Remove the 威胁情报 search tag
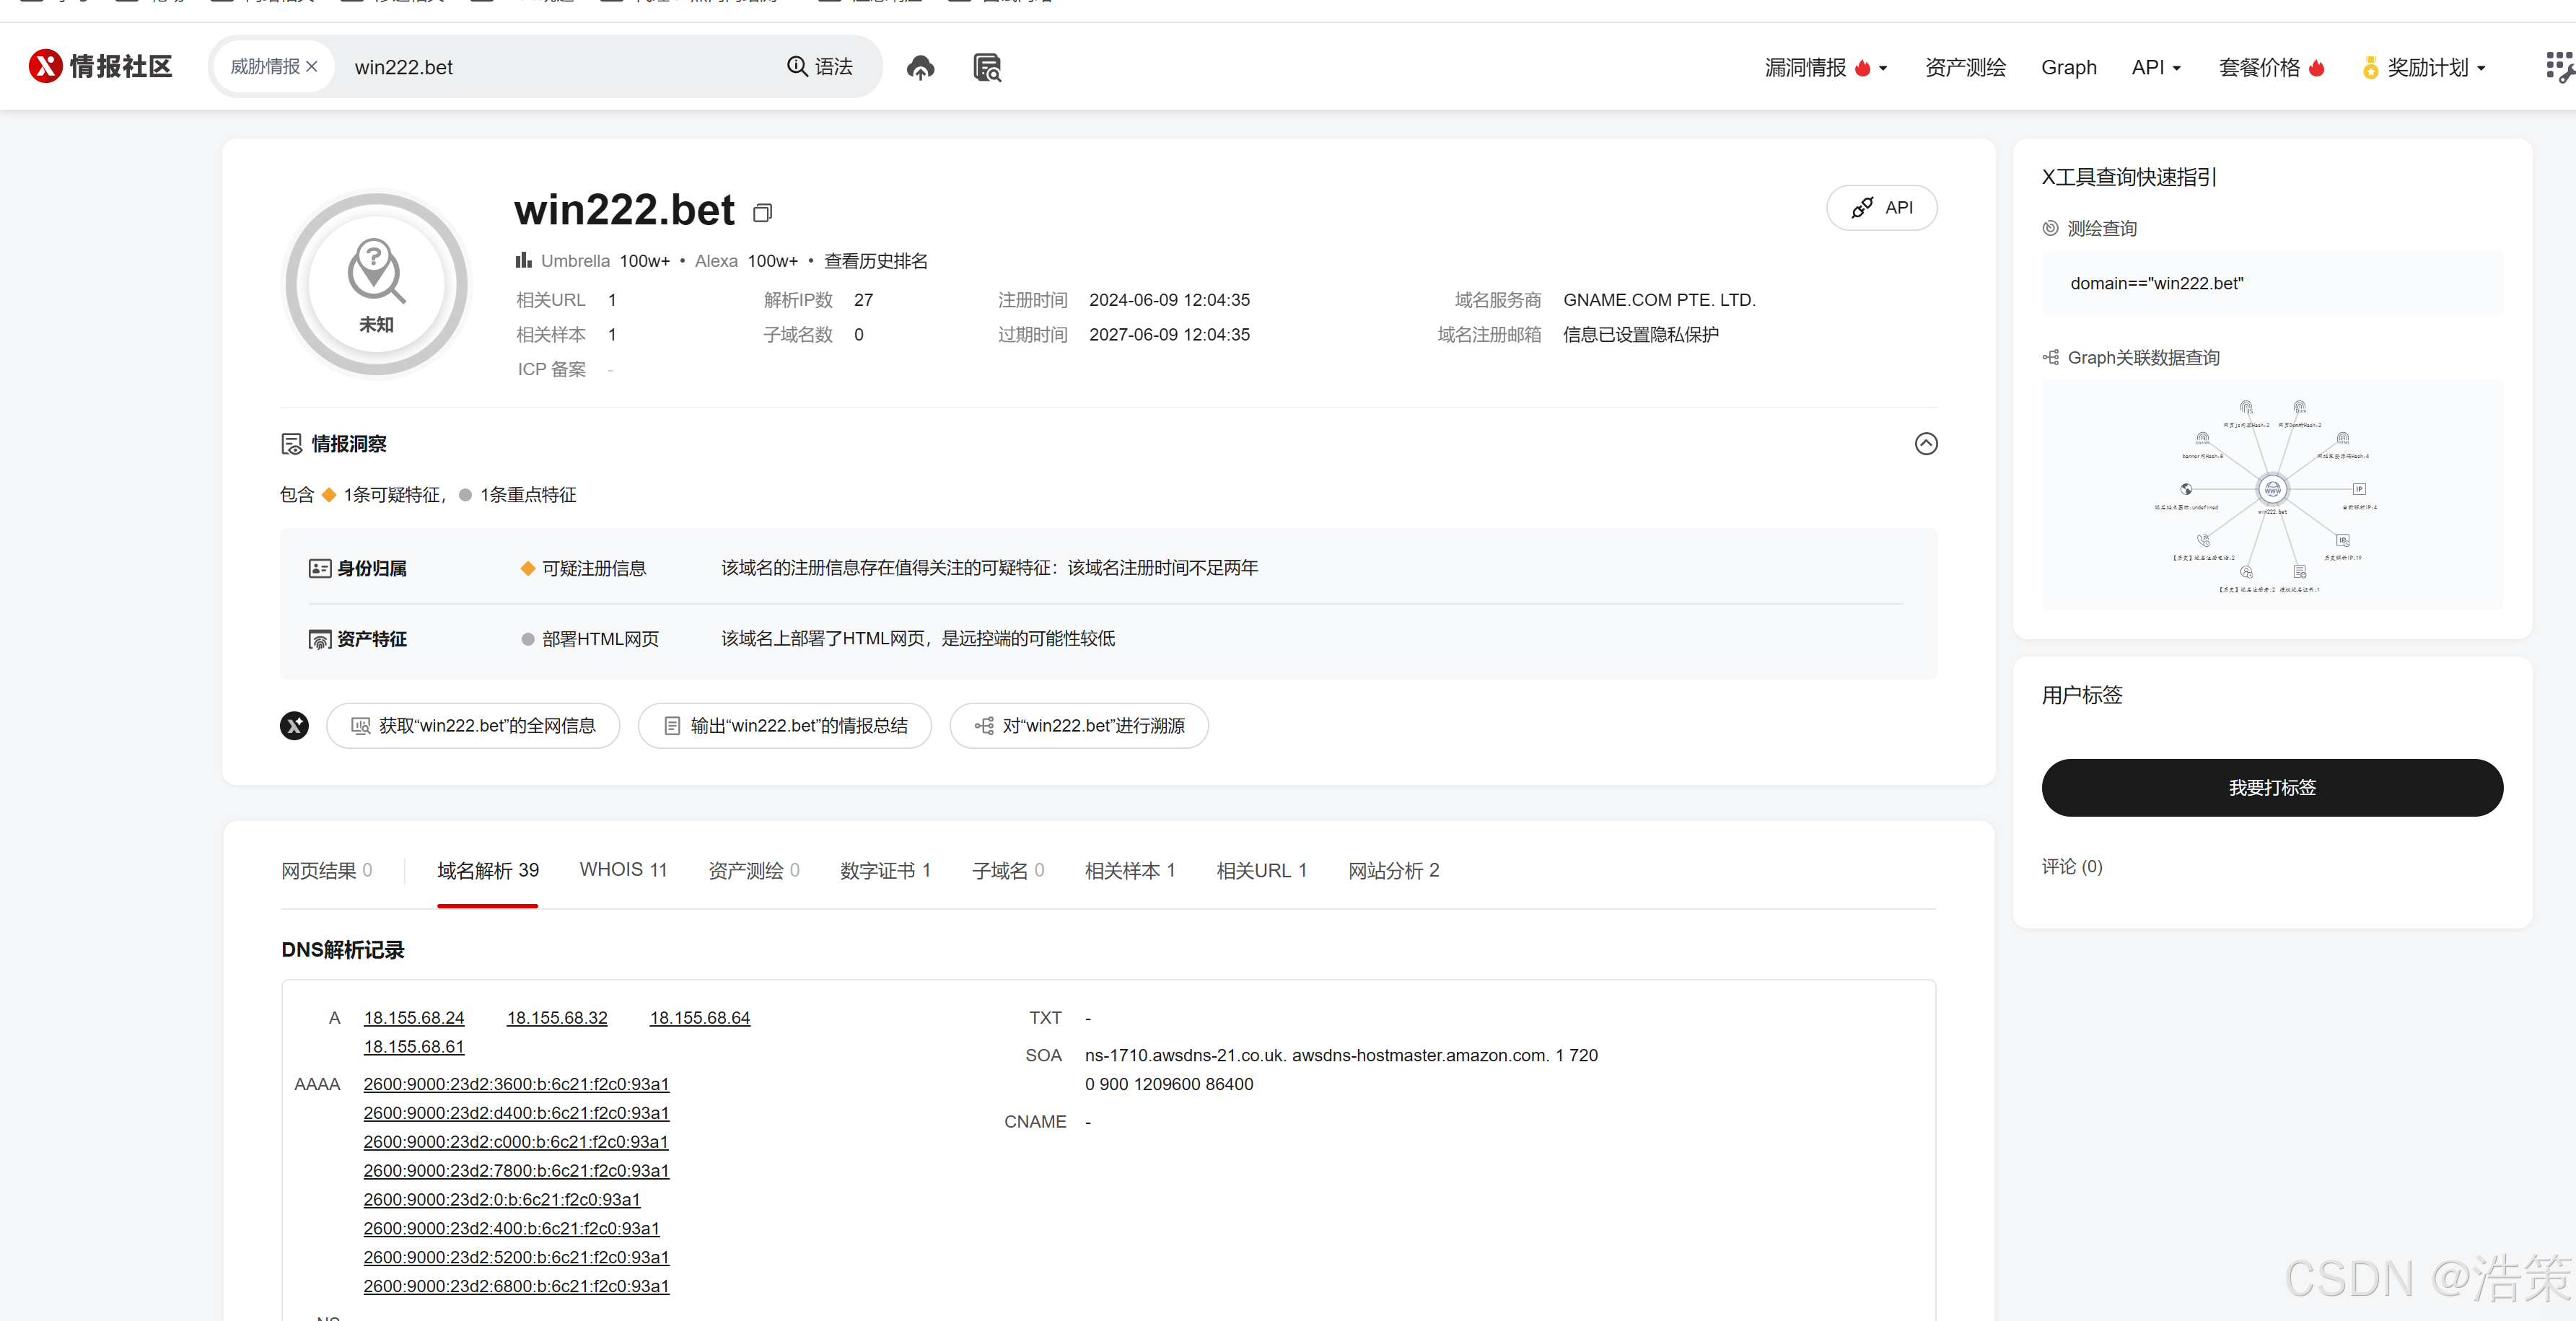This screenshot has height=1321, width=2576. 312,67
